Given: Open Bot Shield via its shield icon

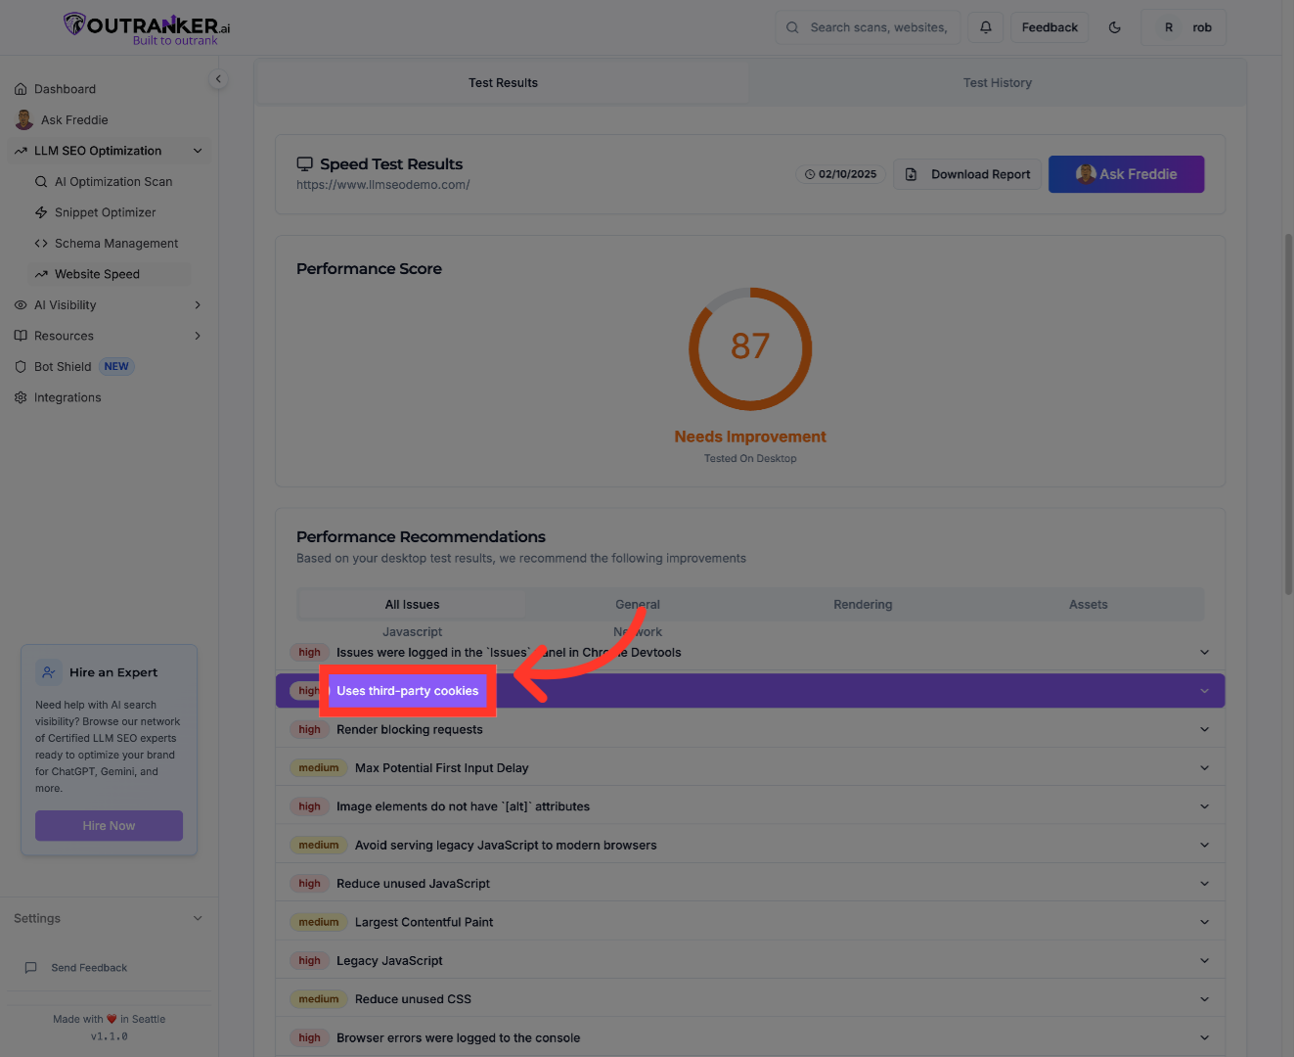Looking at the screenshot, I should tap(21, 366).
